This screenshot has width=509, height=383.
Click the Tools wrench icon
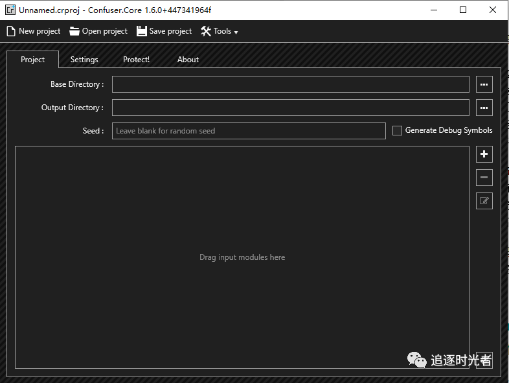click(x=206, y=31)
